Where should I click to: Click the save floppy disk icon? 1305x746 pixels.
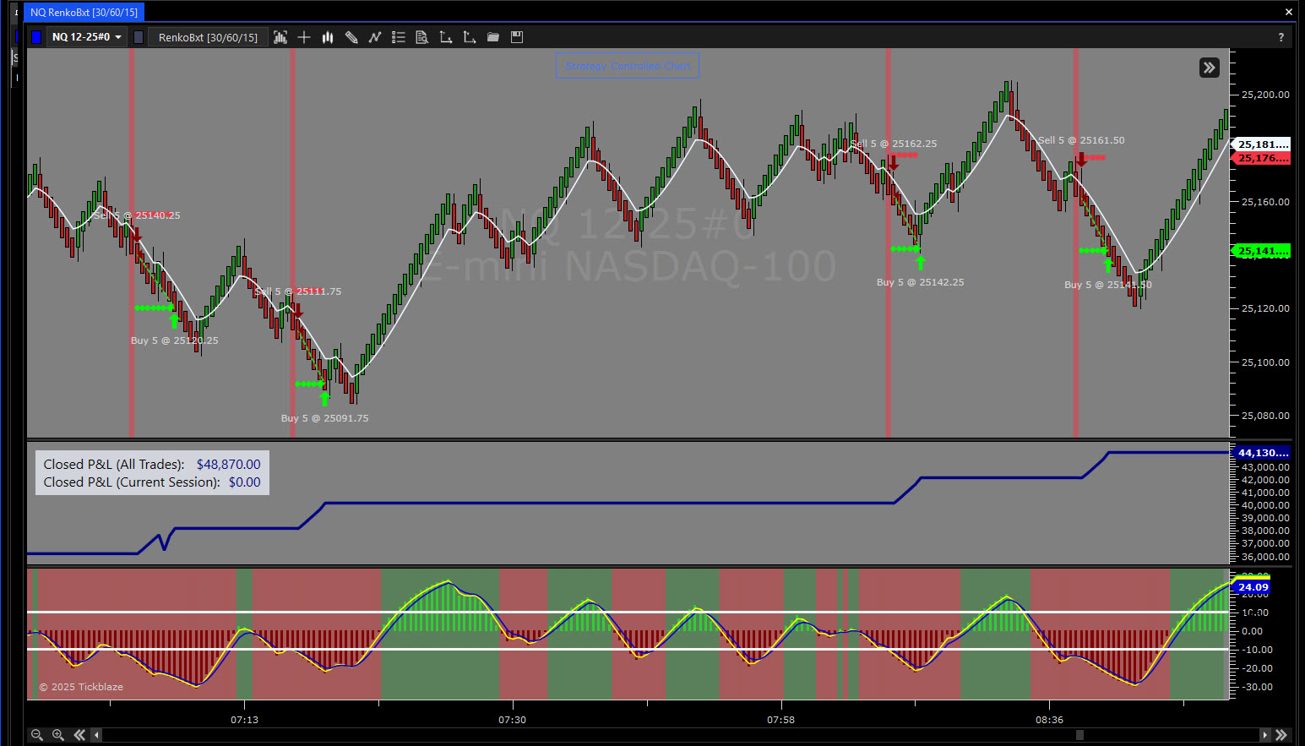pyautogui.click(x=517, y=37)
